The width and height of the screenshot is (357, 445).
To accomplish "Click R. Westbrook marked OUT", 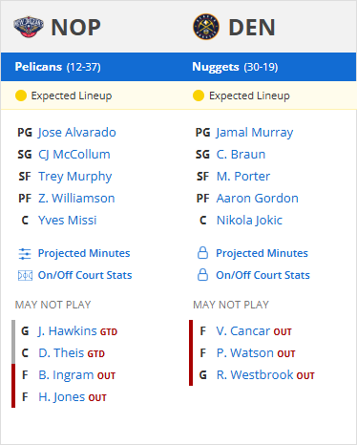I will pos(255,375).
